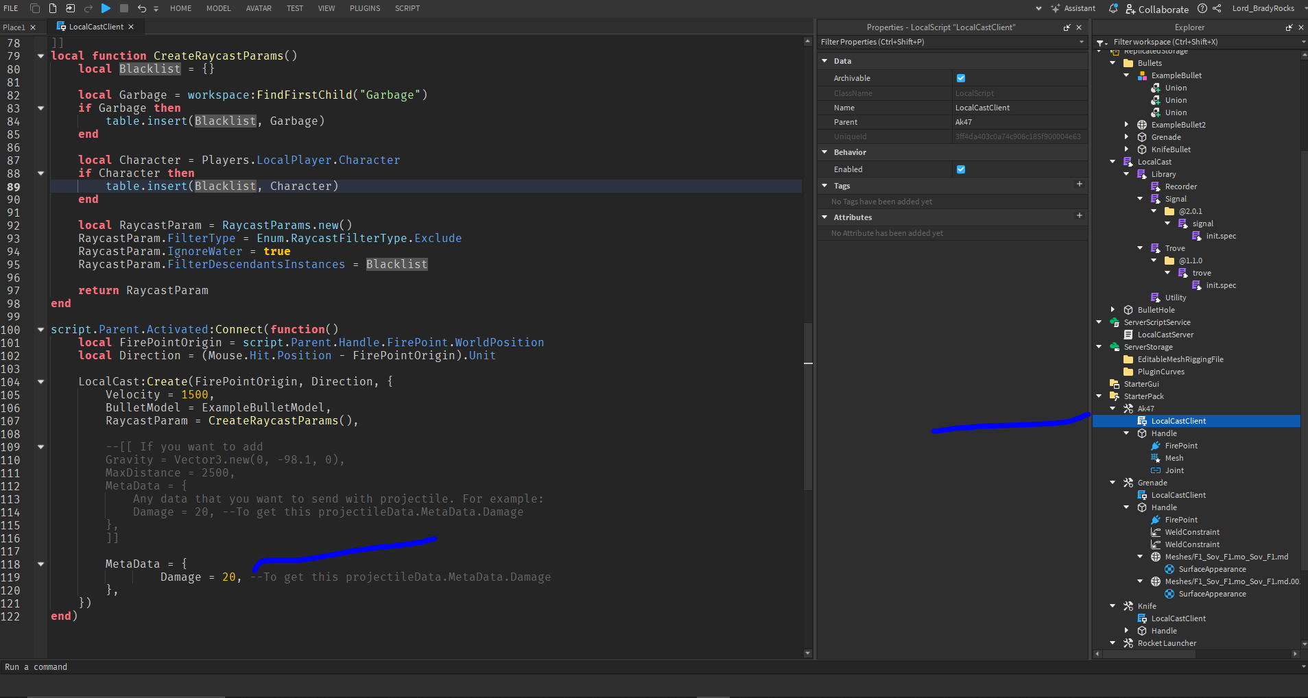Image resolution: width=1308 pixels, height=698 pixels.
Task: Close the LocalCastClient script tab
Action: click(131, 27)
